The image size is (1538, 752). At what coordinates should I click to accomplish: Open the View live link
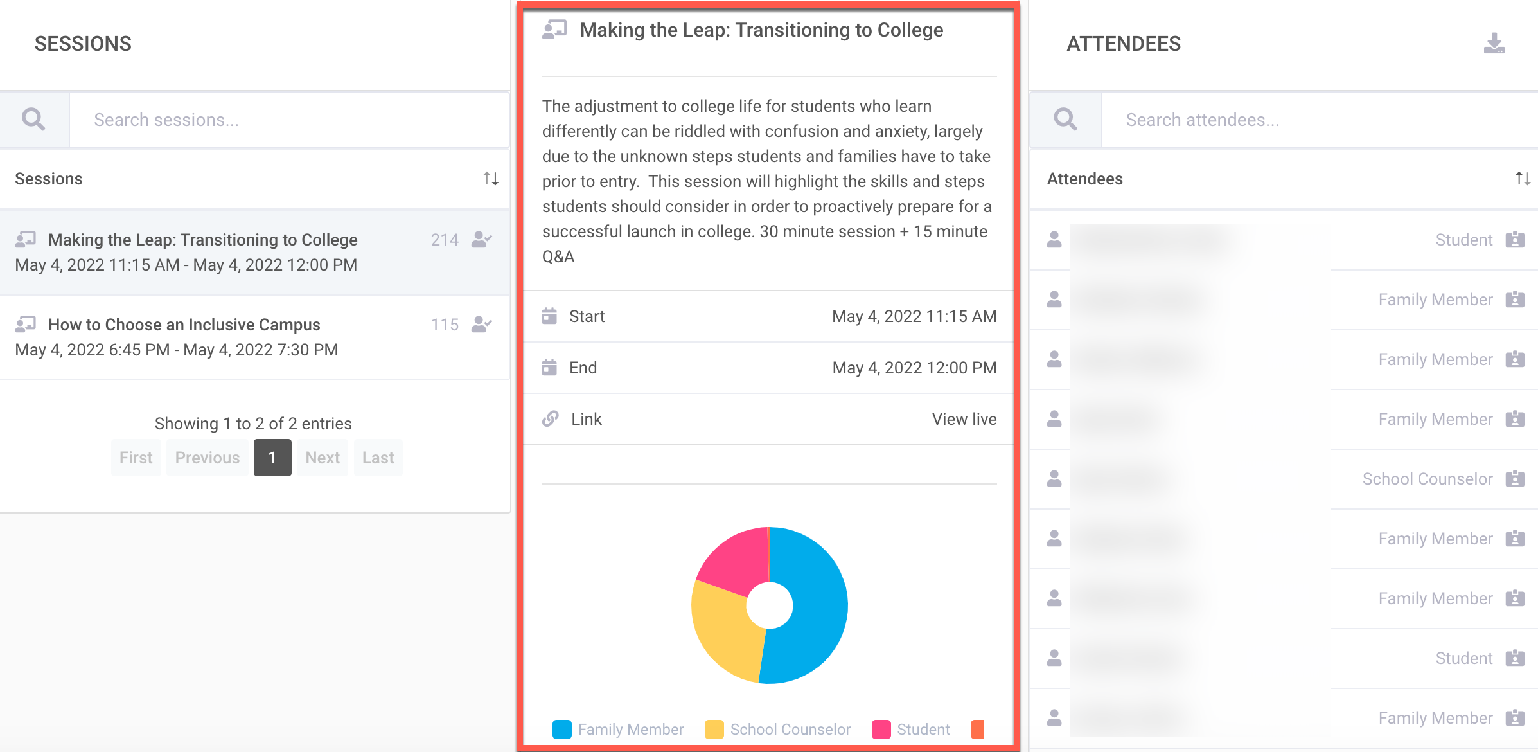964,419
